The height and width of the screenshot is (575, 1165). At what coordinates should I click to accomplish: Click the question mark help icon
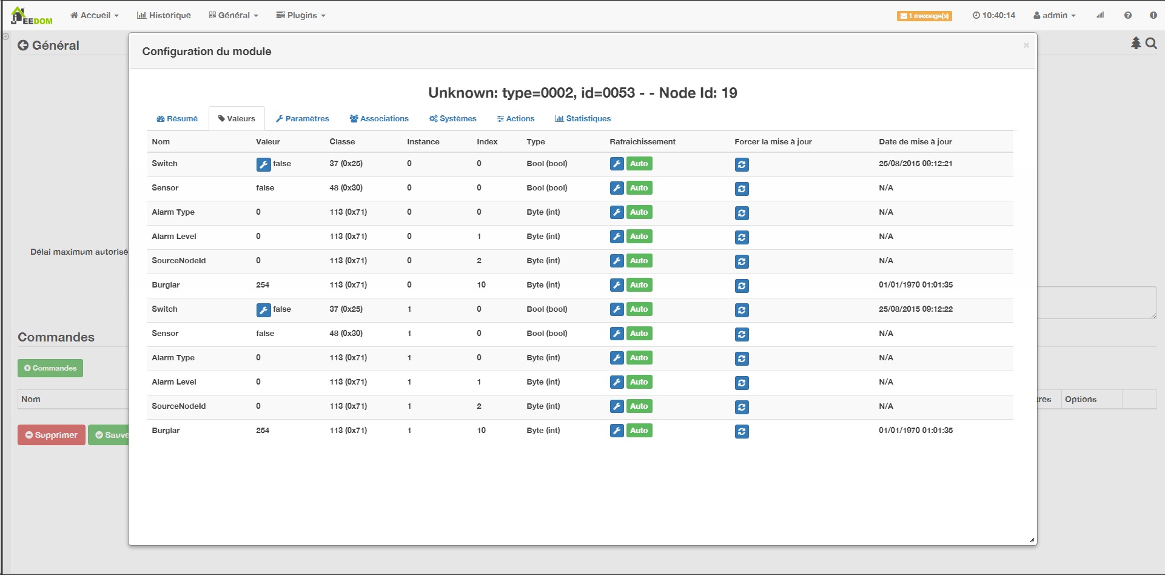coord(1128,15)
